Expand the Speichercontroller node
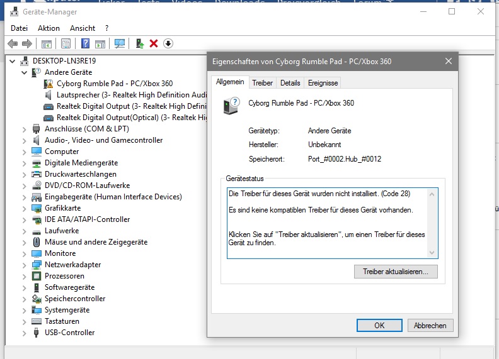 coord(24,299)
